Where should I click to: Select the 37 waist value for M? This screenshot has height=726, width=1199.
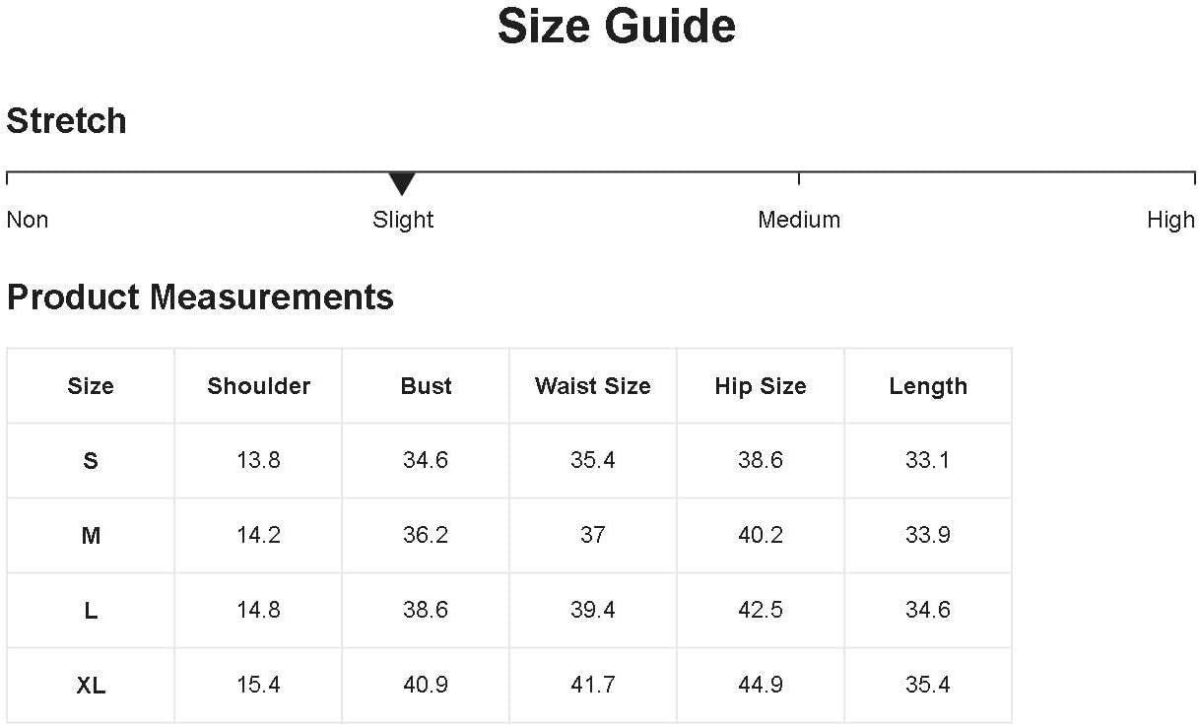tap(593, 535)
